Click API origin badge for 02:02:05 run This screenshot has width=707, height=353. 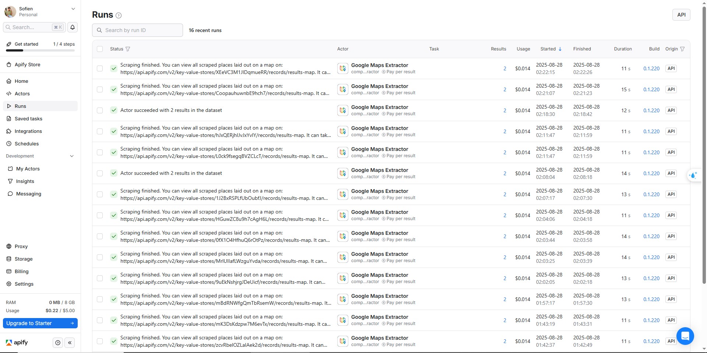click(671, 278)
